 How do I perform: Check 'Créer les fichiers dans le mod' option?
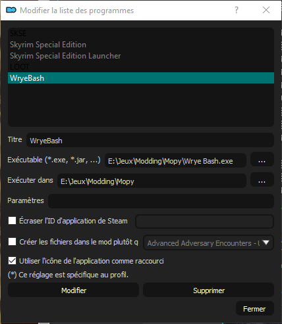point(12,242)
